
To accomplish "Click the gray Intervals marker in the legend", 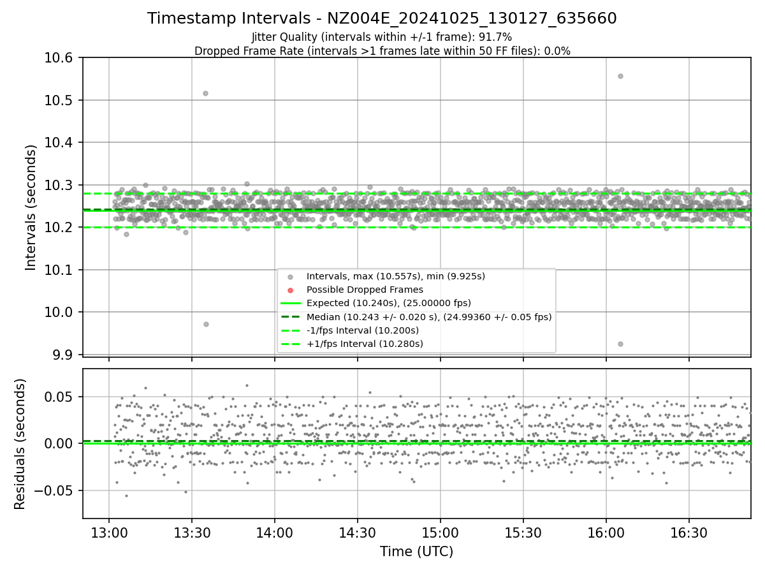I will 291,277.
